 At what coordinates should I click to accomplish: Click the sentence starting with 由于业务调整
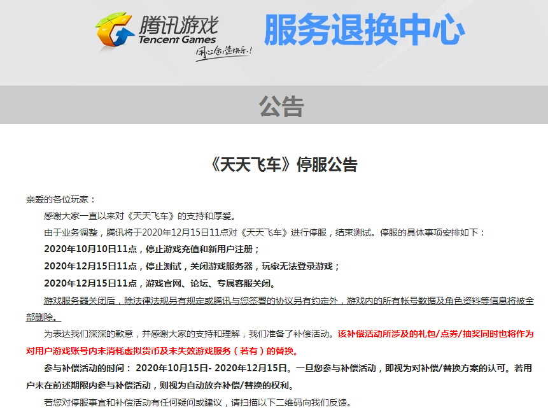[x=265, y=232]
